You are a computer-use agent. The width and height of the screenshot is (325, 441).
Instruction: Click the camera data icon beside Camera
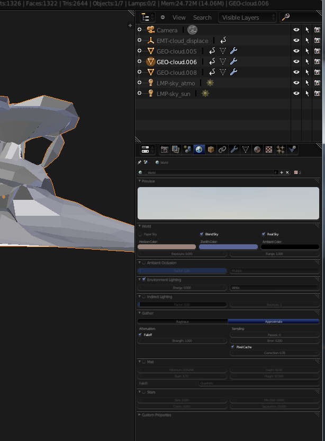193,30
